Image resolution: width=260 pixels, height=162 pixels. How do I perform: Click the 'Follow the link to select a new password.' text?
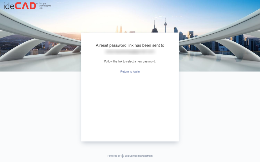[x=130, y=61]
